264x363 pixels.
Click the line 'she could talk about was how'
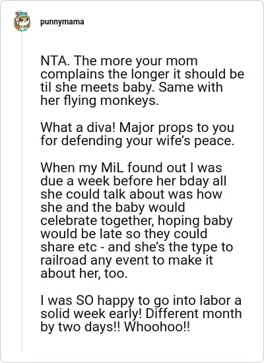(x=131, y=194)
